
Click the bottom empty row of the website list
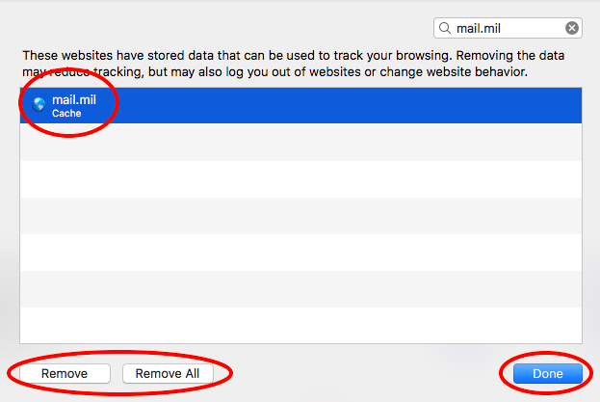pos(300,325)
